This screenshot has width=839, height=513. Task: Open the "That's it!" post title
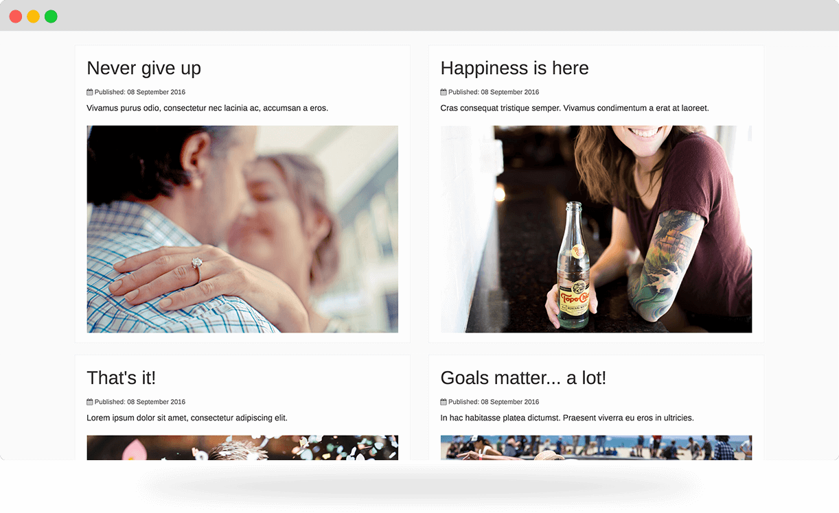121,378
